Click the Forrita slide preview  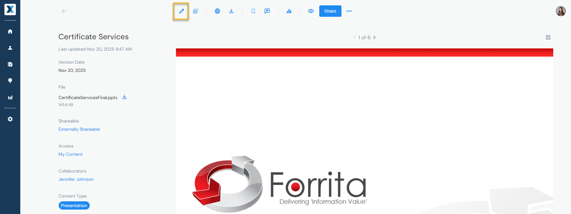point(365,131)
